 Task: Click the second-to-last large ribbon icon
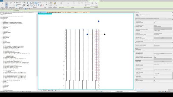[92, 3]
